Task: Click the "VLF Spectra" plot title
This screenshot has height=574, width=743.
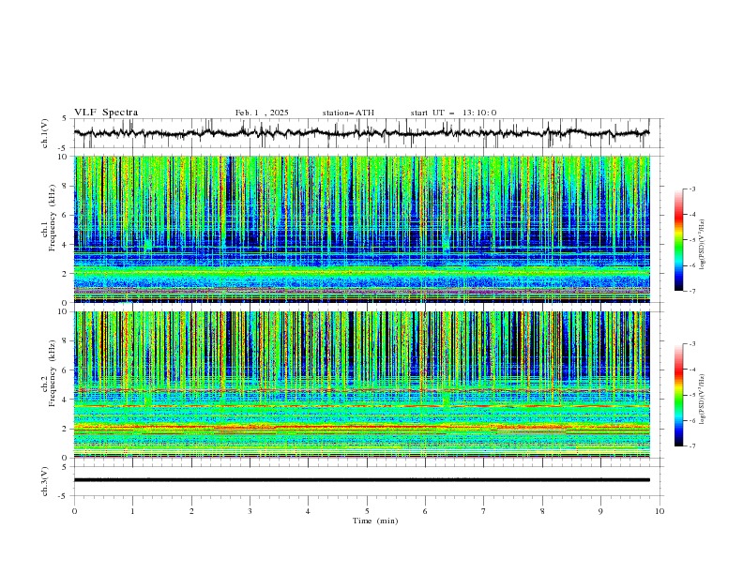Action: pyautogui.click(x=106, y=113)
